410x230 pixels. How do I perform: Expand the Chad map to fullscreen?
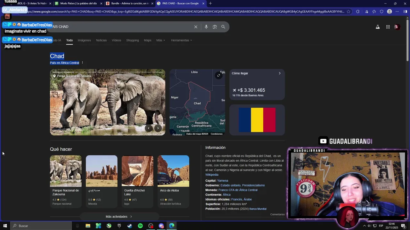click(x=218, y=75)
